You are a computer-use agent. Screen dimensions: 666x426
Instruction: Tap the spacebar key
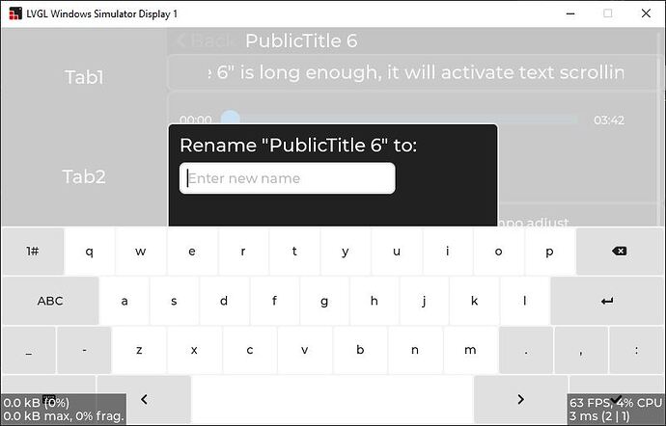tap(332, 399)
